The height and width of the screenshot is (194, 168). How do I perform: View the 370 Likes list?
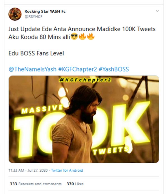(75, 184)
